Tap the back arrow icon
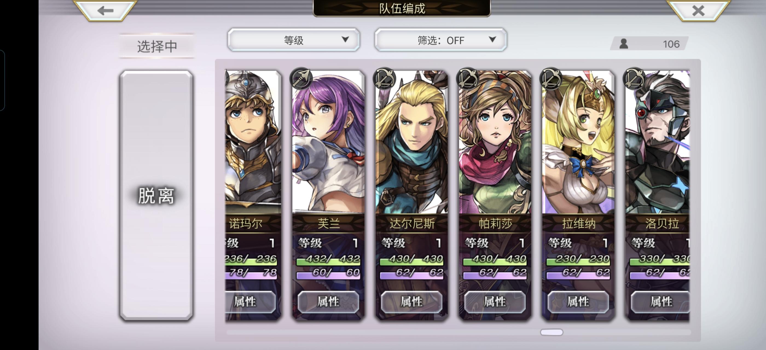This screenshot has width=766, height=350. [105, 10]
